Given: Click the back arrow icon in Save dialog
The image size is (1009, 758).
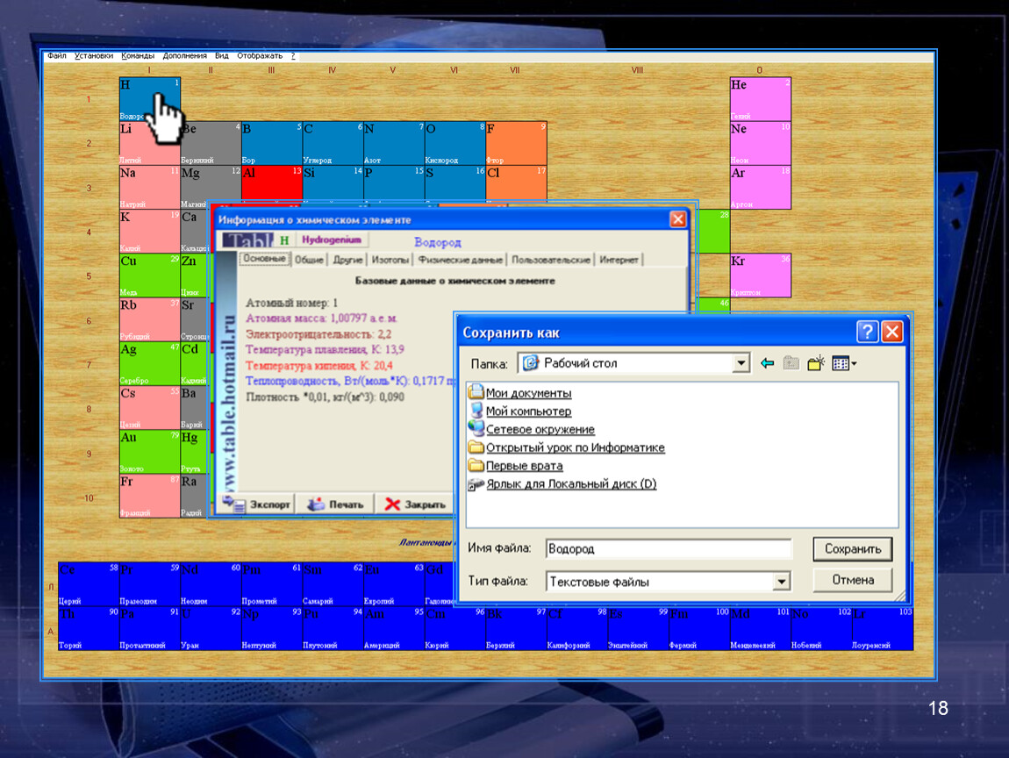Looking at the screenshot, I should (767, 363).
